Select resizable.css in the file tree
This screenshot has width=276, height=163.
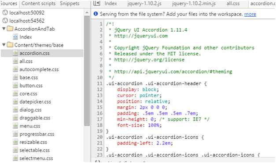point(33,142)
